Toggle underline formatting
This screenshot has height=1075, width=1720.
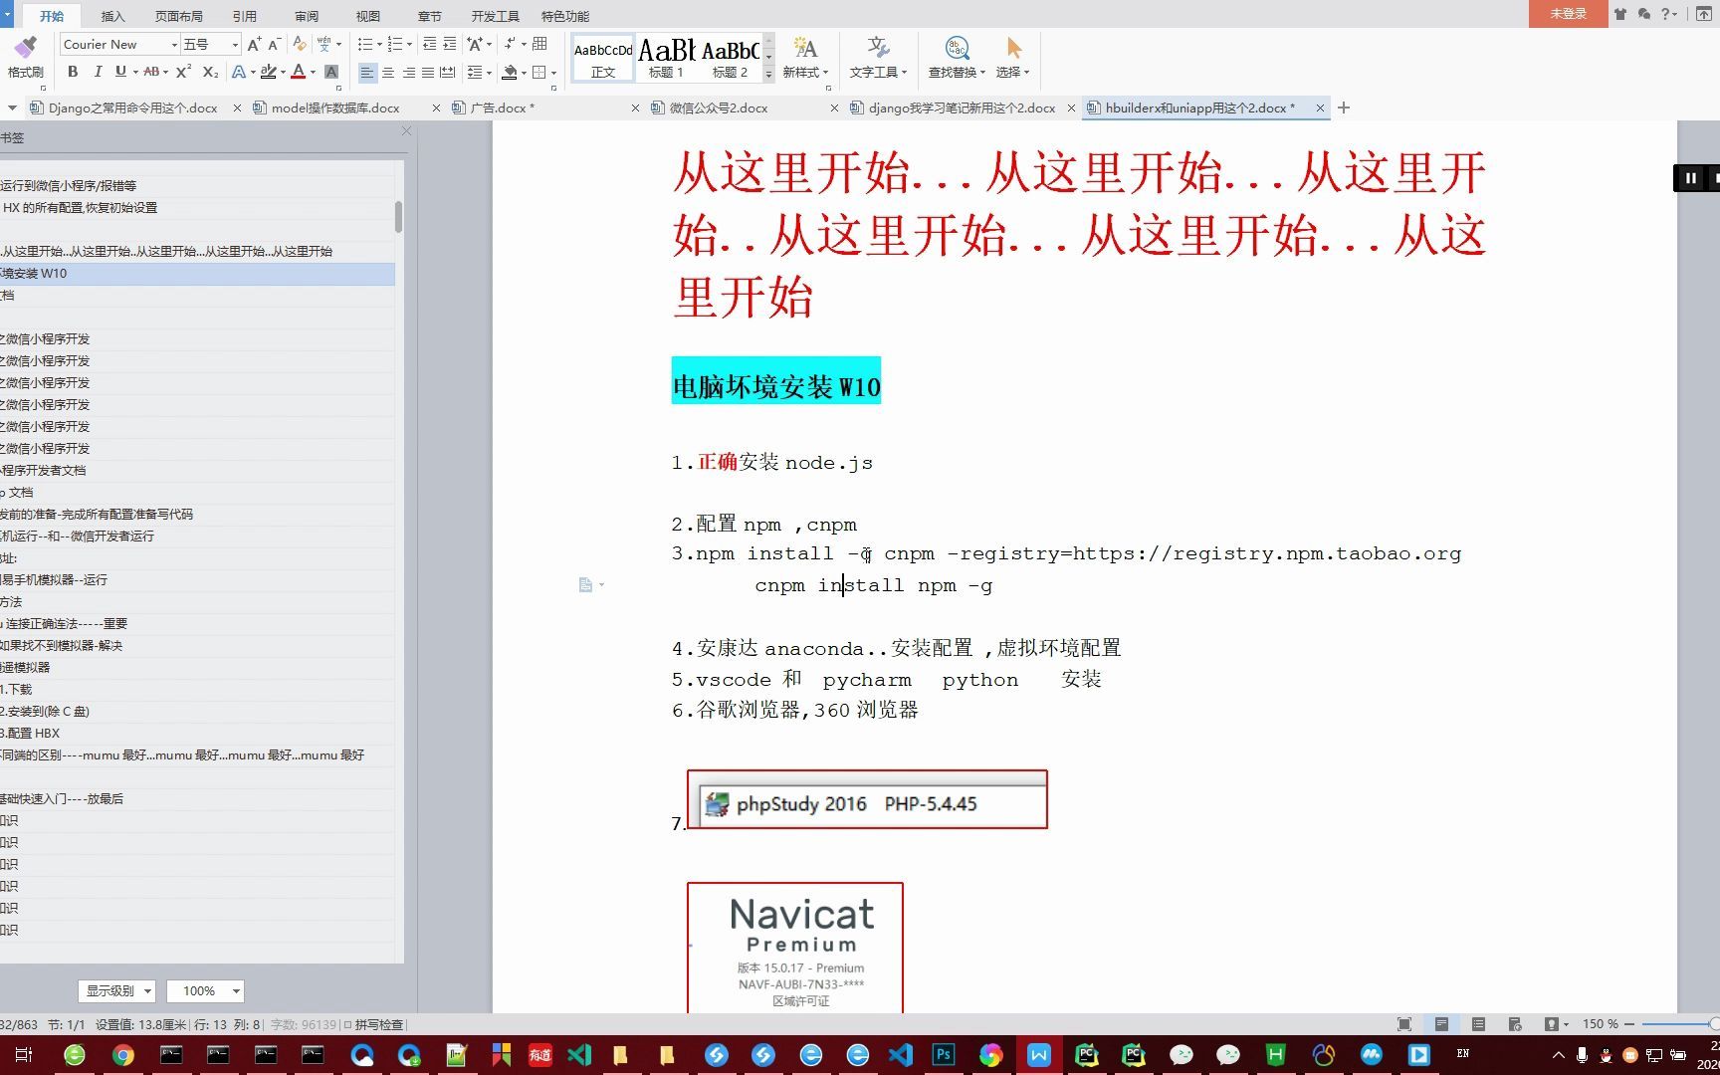pyautogui.click(x=120, y=71)
